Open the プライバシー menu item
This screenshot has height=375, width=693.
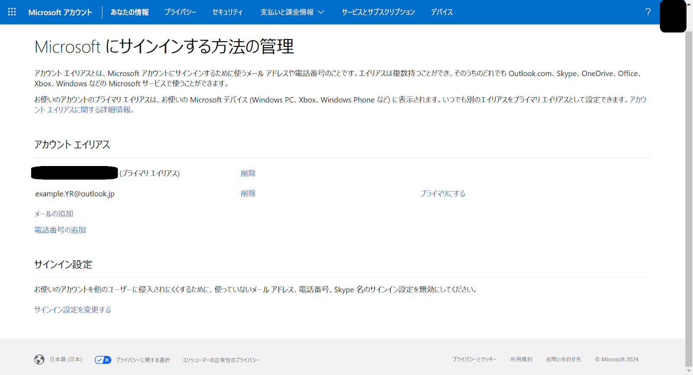click(180, 12)
